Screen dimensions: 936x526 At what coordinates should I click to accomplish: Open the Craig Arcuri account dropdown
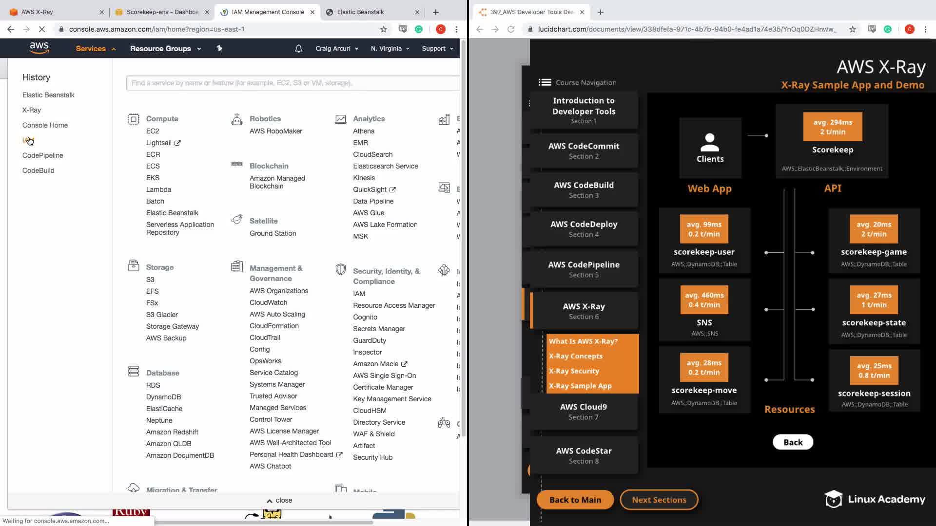click(336, 49)
